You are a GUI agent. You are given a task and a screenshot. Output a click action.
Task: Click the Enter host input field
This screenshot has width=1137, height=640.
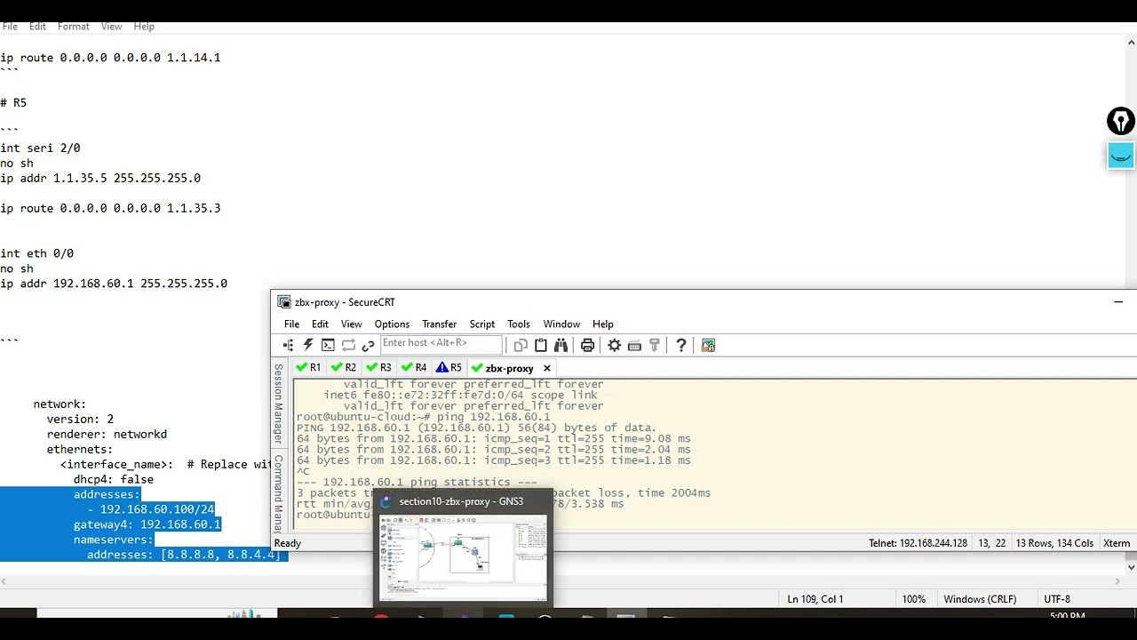point(441,344)
